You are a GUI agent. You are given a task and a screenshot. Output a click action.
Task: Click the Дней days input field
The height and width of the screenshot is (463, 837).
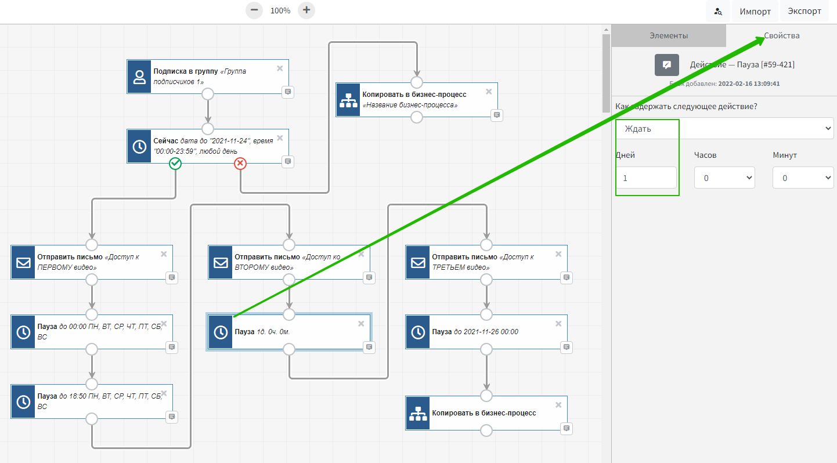click(x=646, y=178)
